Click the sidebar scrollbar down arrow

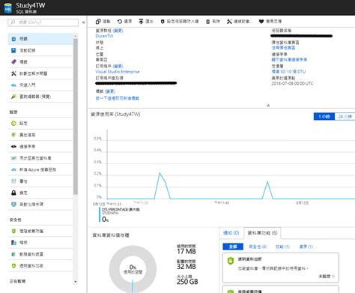tap(76, 282)
